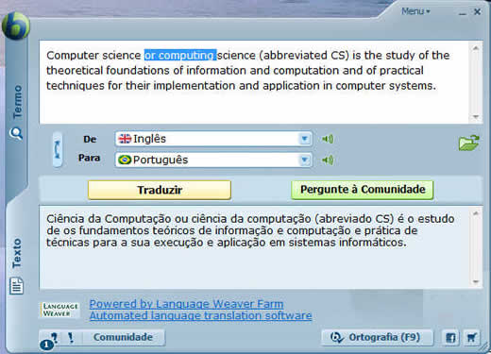Play audio of the English source text
491x354 pixels.
click(328, 139)
